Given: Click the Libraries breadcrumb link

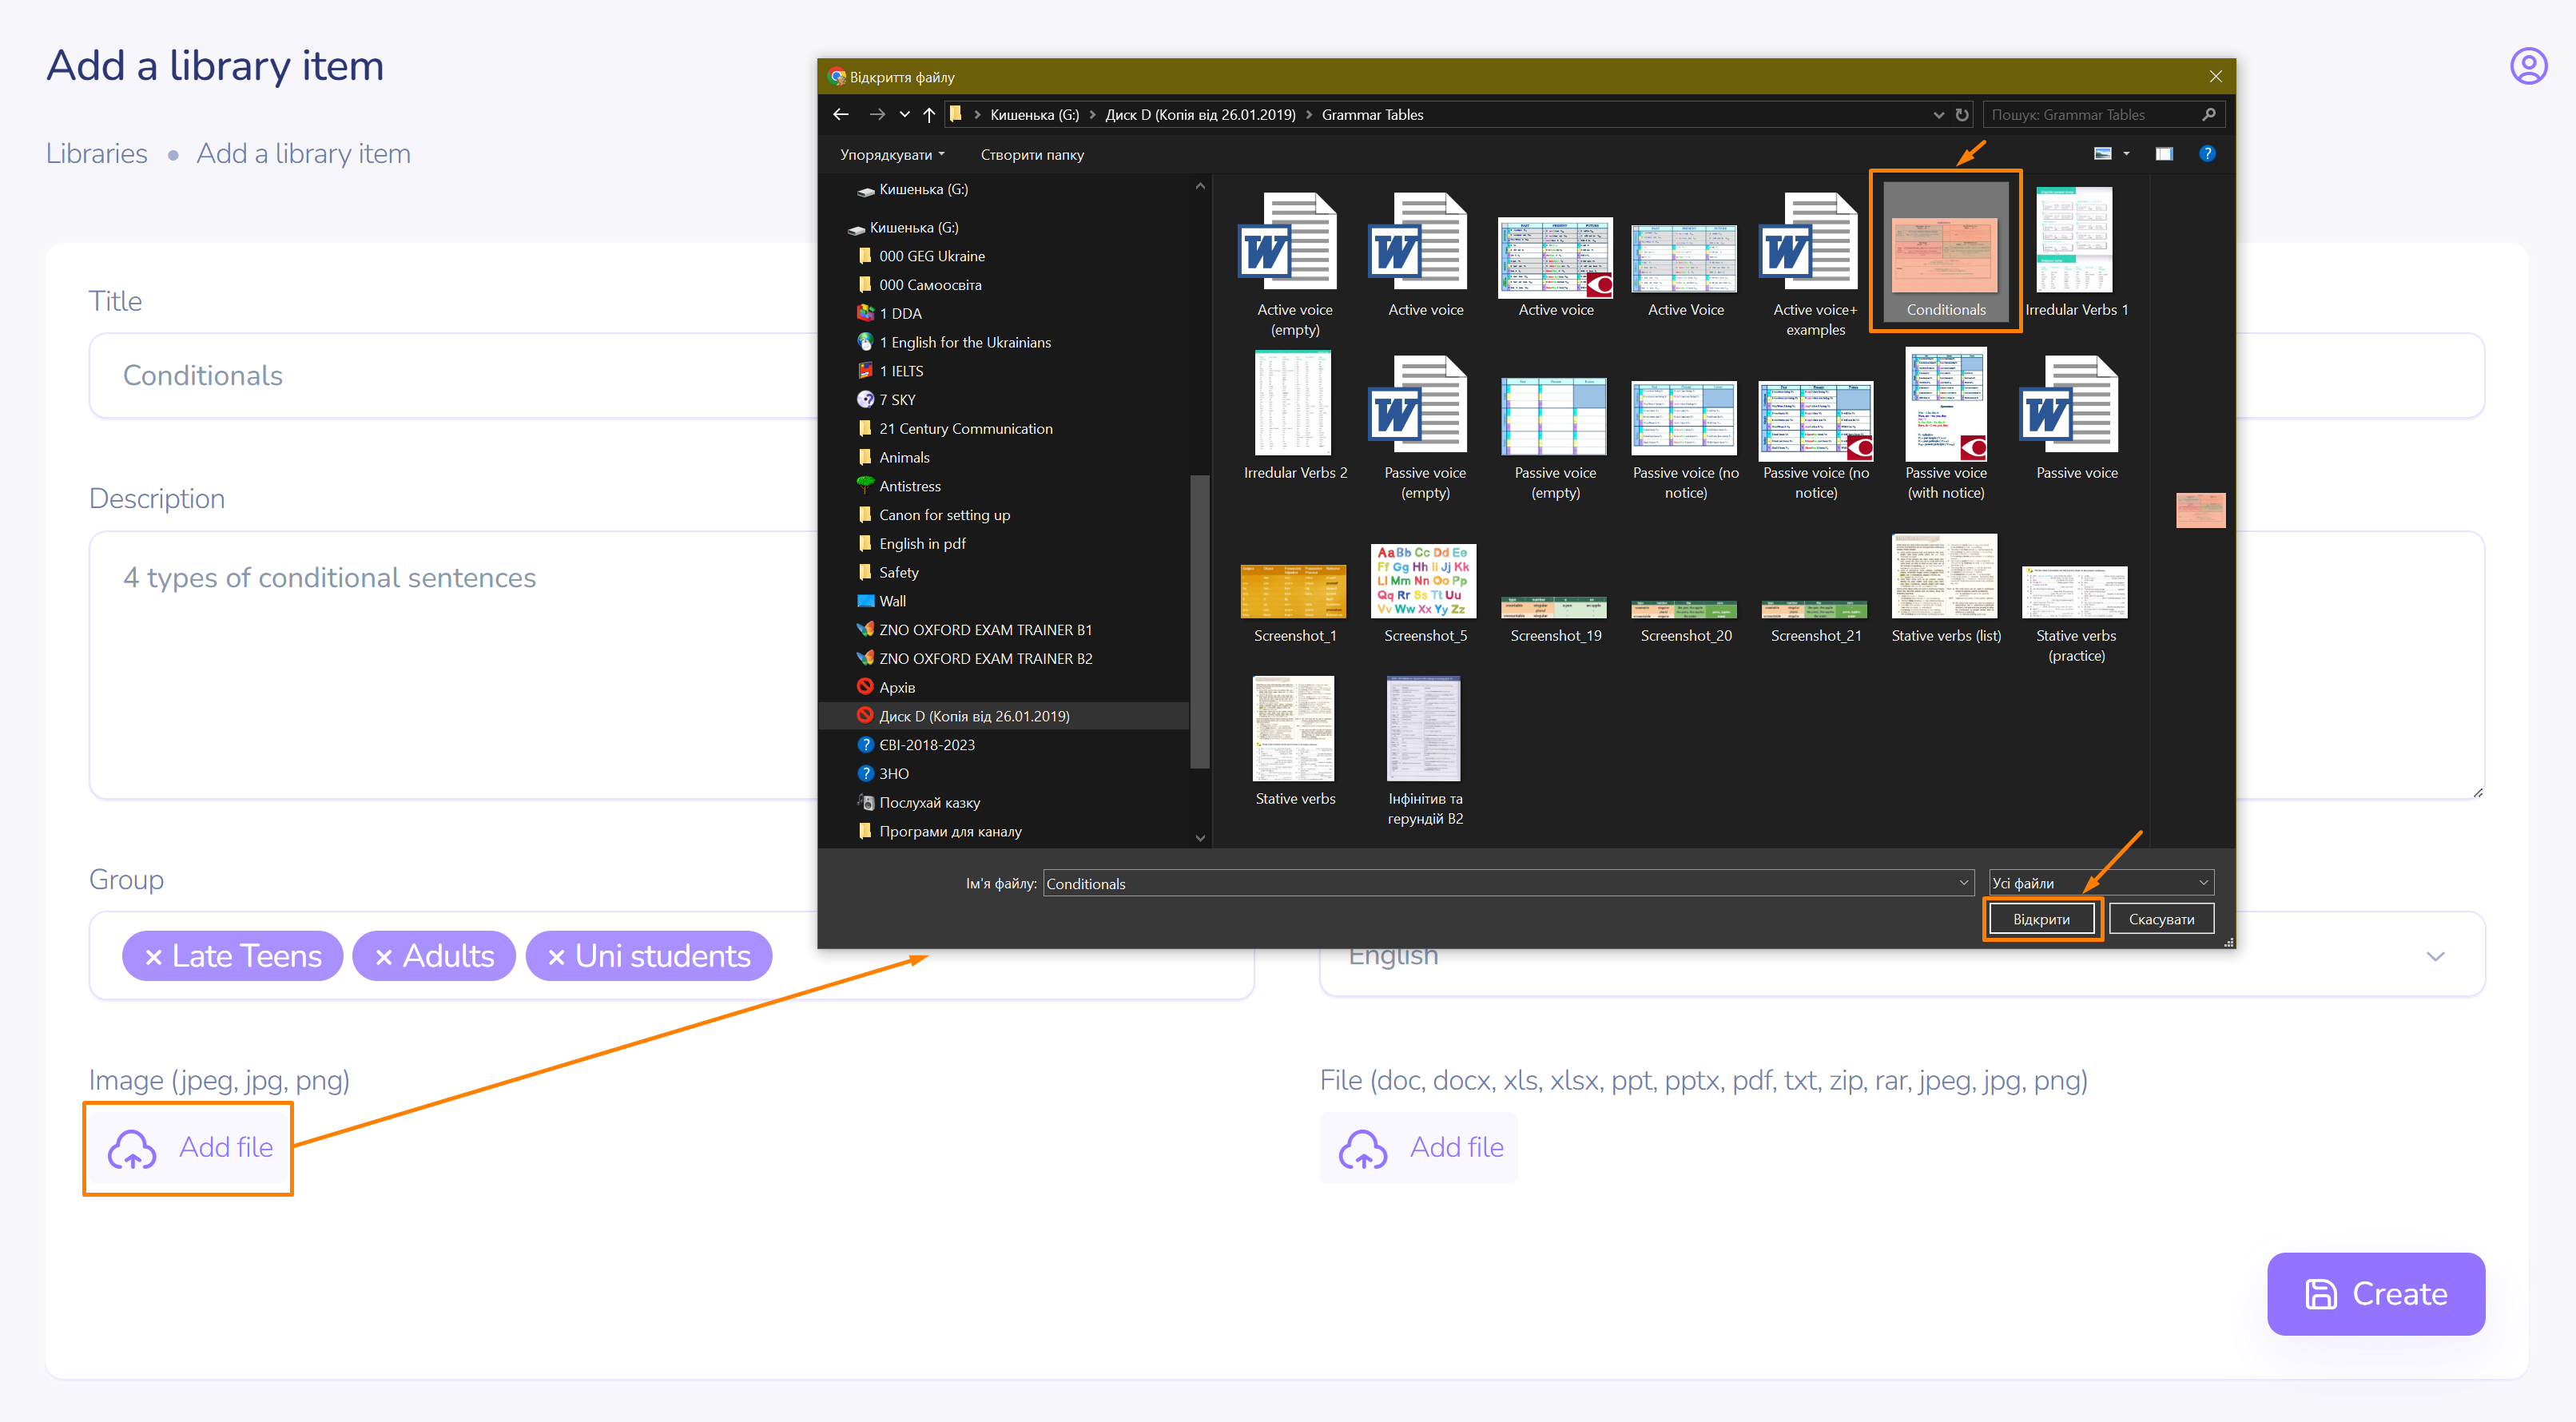Looking at the screenshot, I should [96, 153].
